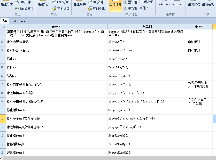
Task: Click the horizontal scrollbar track
Action: click(110, 158)
